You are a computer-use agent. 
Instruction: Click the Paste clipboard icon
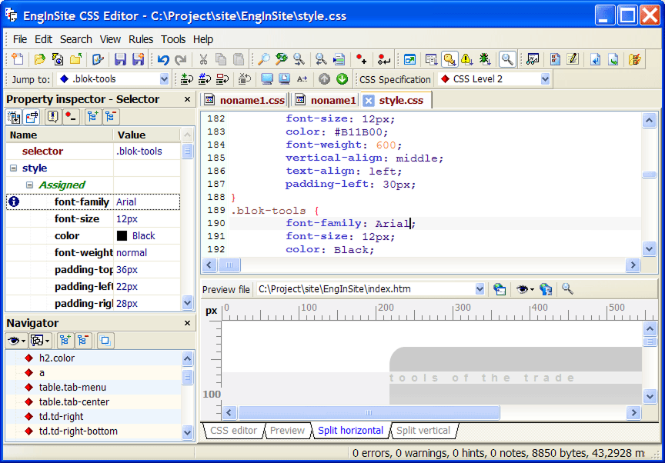pos(239,59)
